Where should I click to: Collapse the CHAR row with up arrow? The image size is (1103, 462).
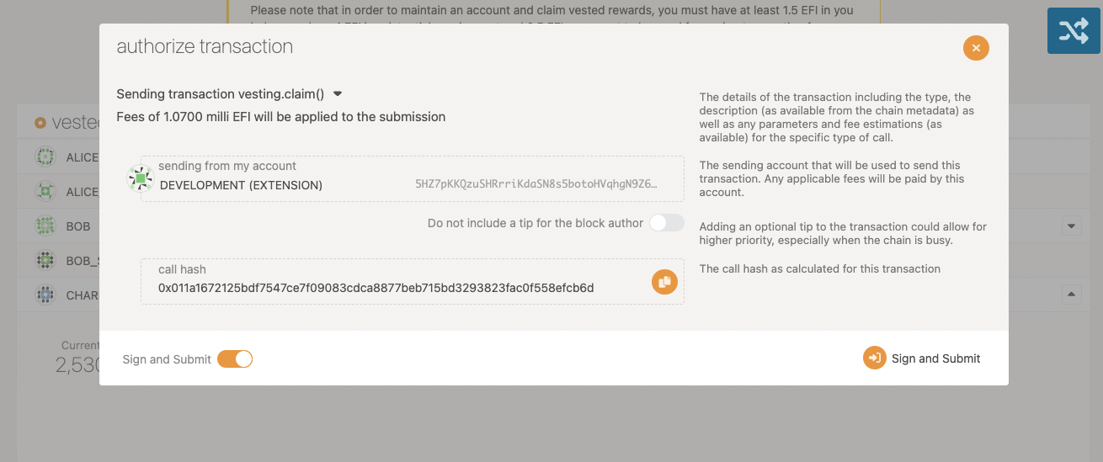(1072, 295)
